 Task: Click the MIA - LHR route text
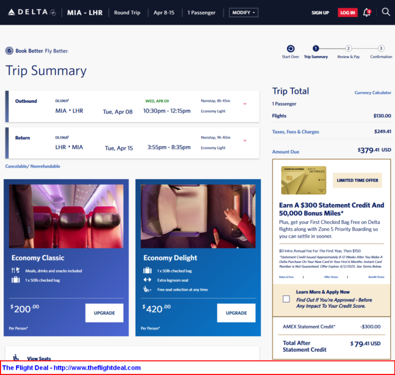(x=85, y=12)
